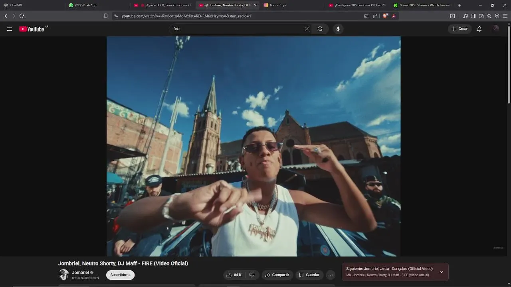The image size is (511, 287).
Task: Open the Jombriel channel name link
Action: [80, 273]
